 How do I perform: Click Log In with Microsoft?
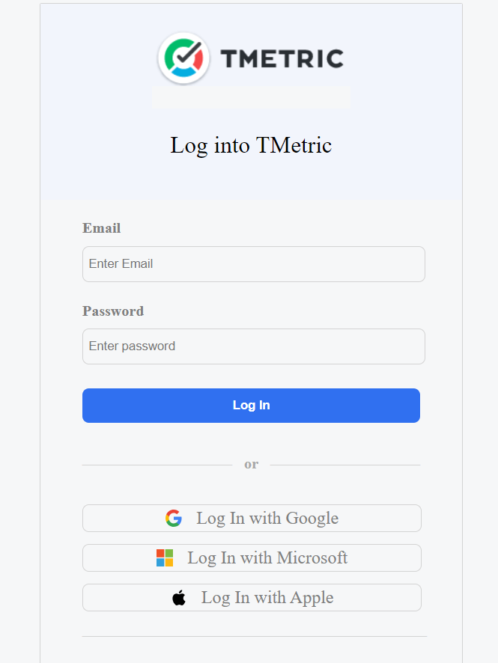pos(251,557)
